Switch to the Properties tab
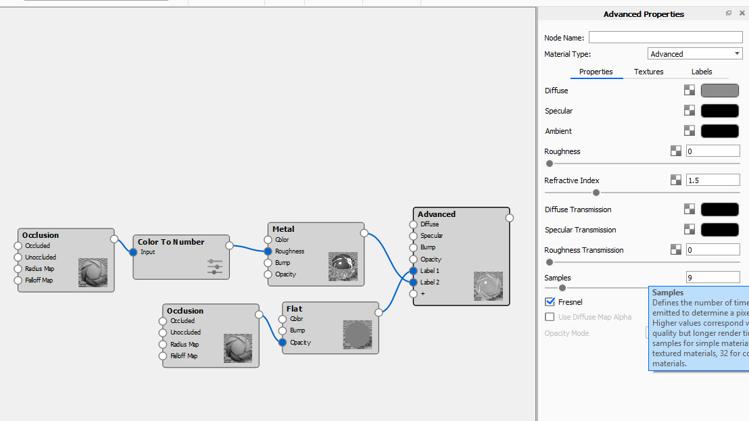The width and height of the screenshot is (749, 421). coord(596,72)
